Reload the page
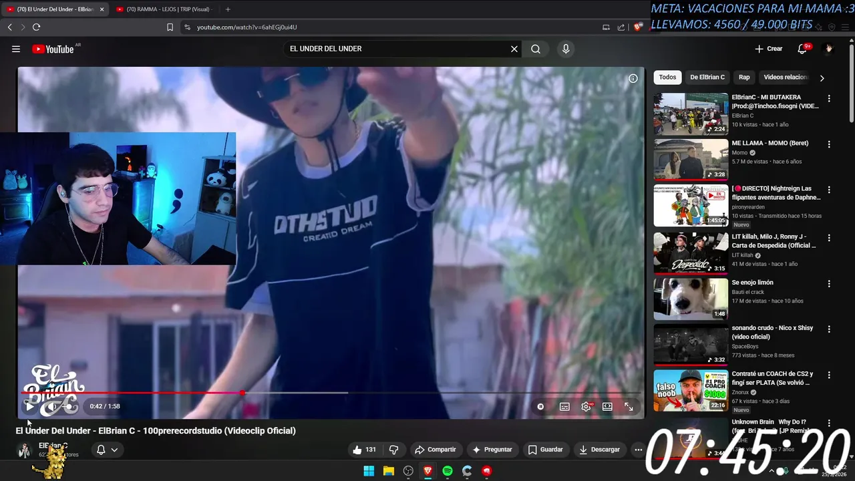855x481 pixels. [x=36, y=27]
